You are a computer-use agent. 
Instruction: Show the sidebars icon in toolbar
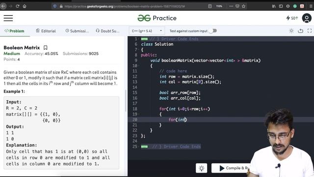[281, 6]
